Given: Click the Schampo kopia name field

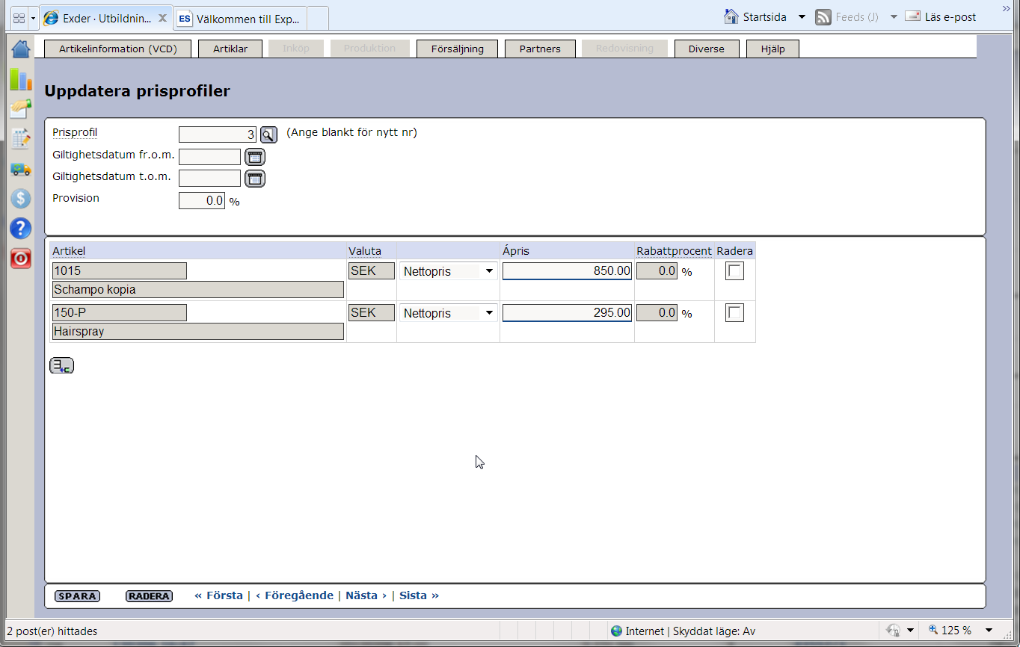Looking at the screenshot, I should [198, 289].
